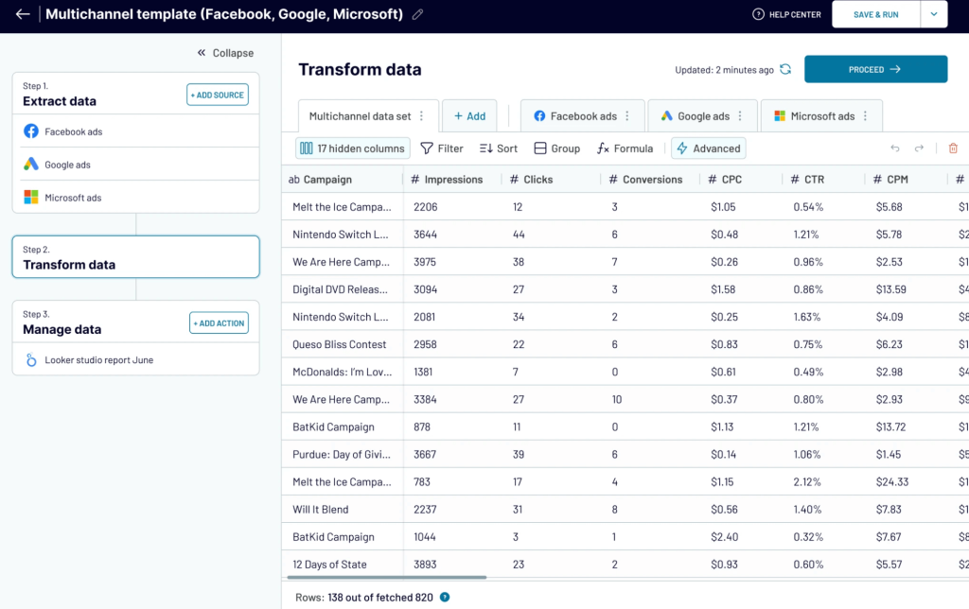This screenshot has width=969, height=609.
Task: Click the red trash delete icon
Action: [x=953, y=148]
